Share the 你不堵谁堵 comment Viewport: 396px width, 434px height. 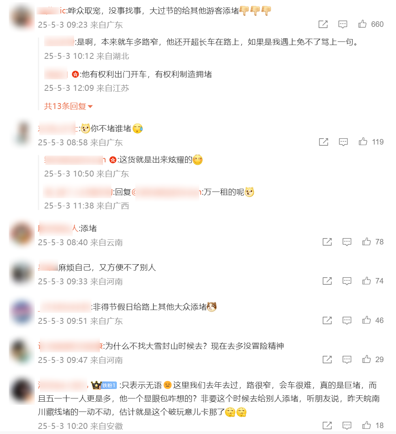coord(323,142)
